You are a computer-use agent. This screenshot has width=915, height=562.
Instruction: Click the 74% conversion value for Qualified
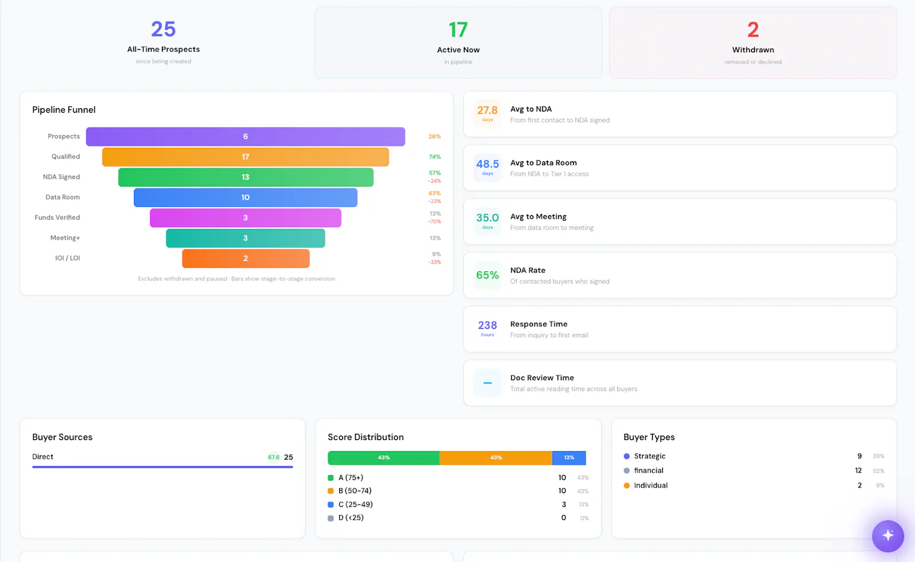click(435, 157)
